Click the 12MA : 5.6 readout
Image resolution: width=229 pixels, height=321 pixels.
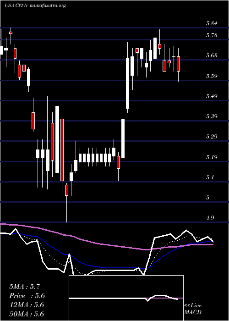(27, 305)
